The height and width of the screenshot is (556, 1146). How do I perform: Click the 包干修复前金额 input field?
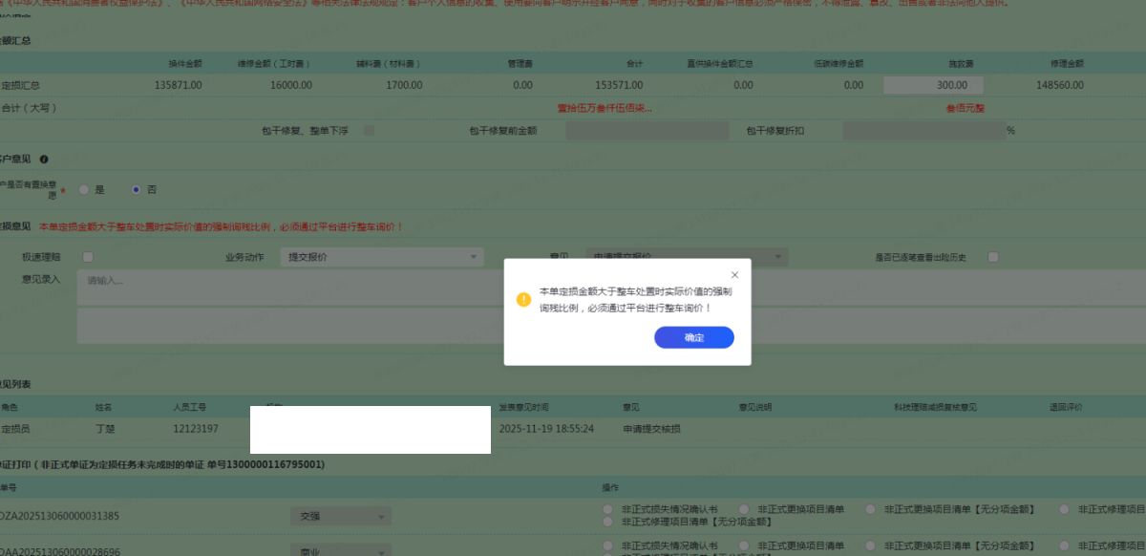point(647,131)
